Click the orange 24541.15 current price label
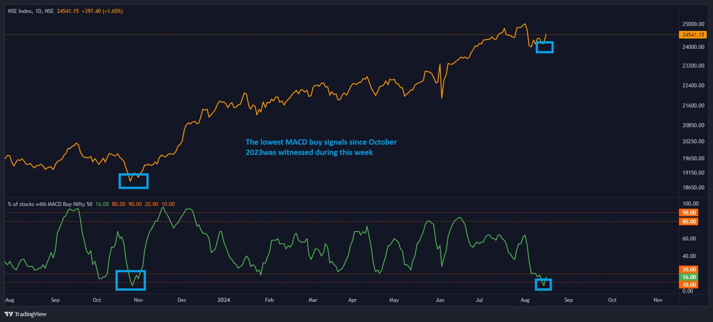This screenshot has height=322, width=713. pos(693,35)
